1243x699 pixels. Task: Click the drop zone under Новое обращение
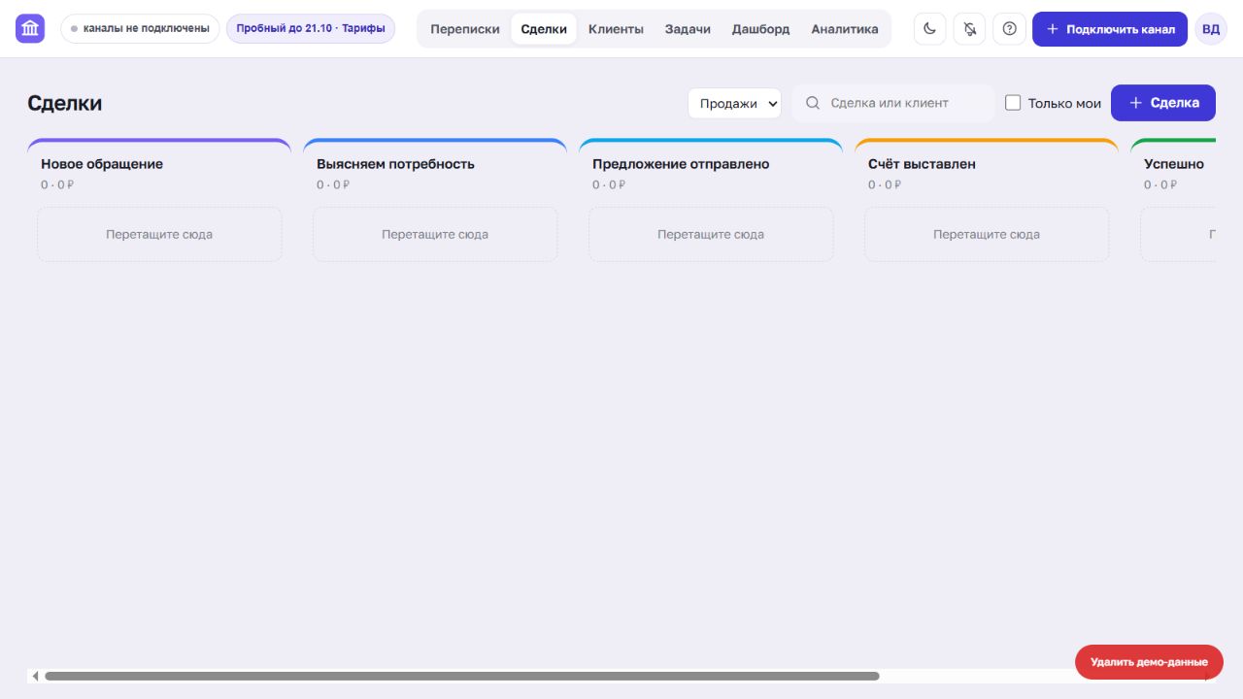[x=159, y=234]
